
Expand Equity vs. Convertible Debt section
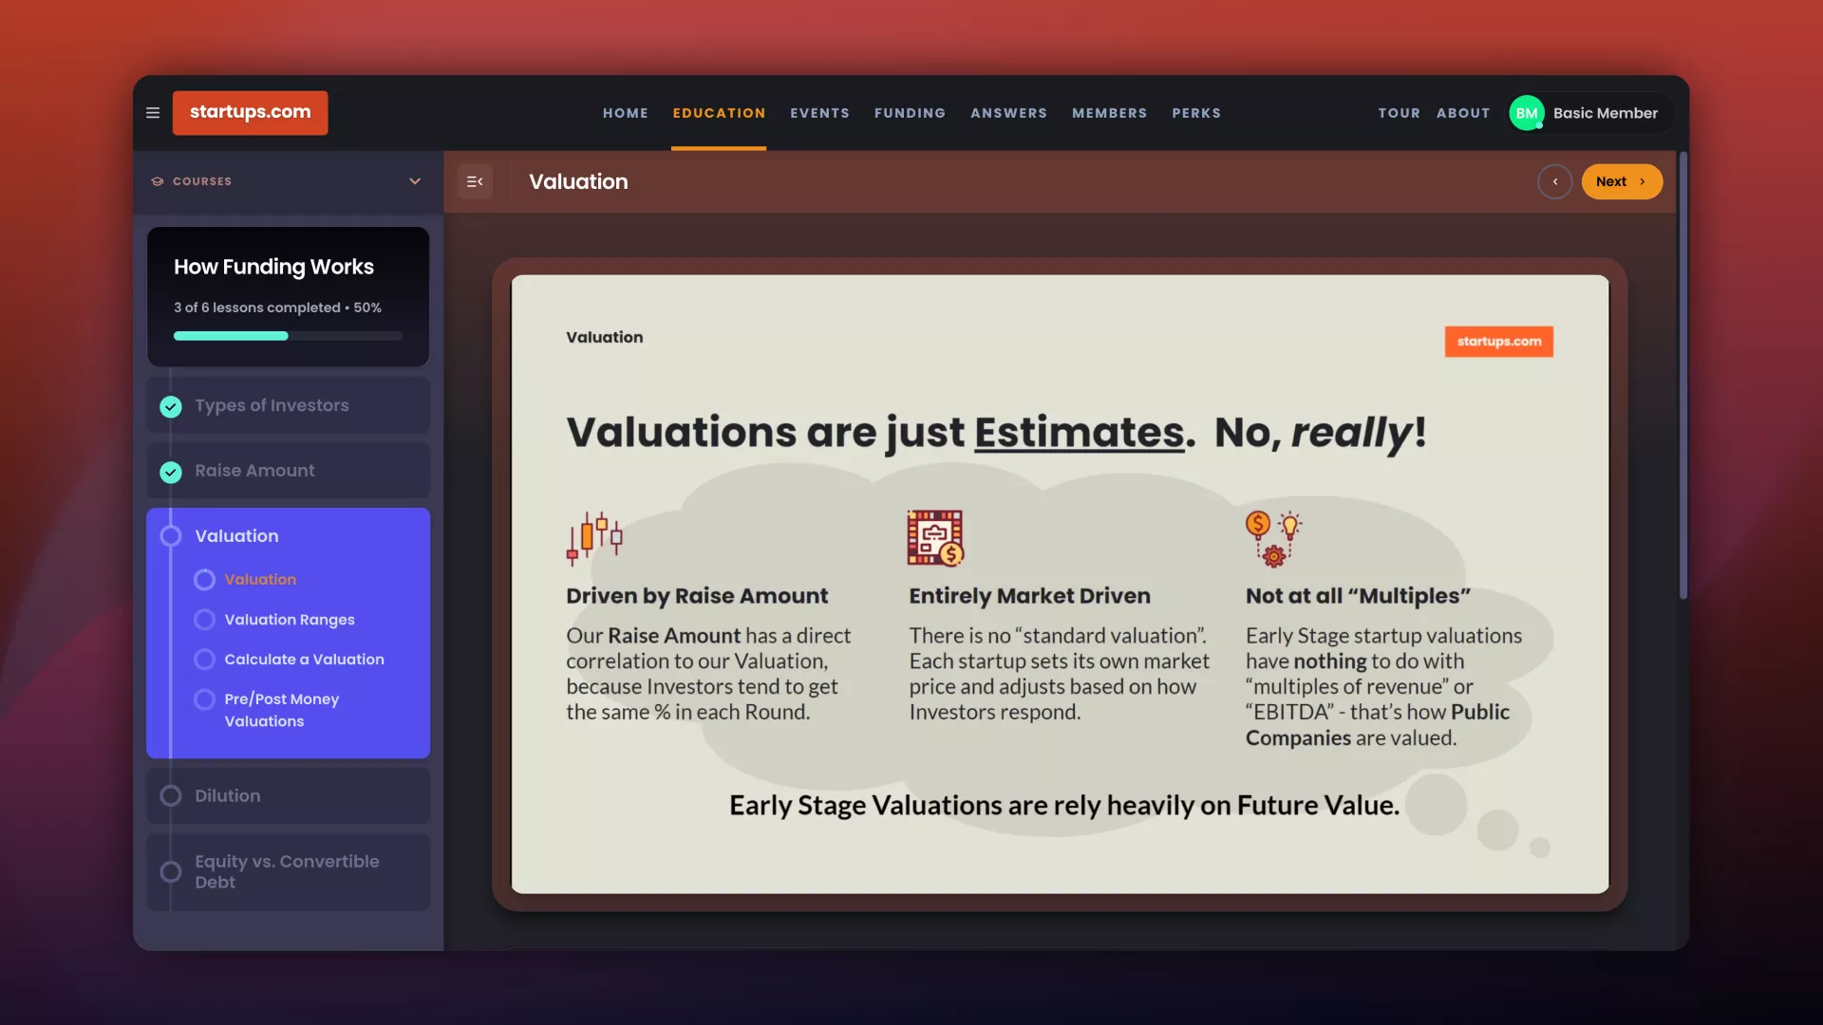tap(288, 872)
